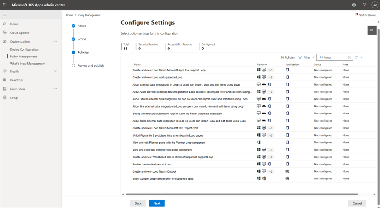Clear the loop search text
The image size is (380, 208).
pos(349,57)
